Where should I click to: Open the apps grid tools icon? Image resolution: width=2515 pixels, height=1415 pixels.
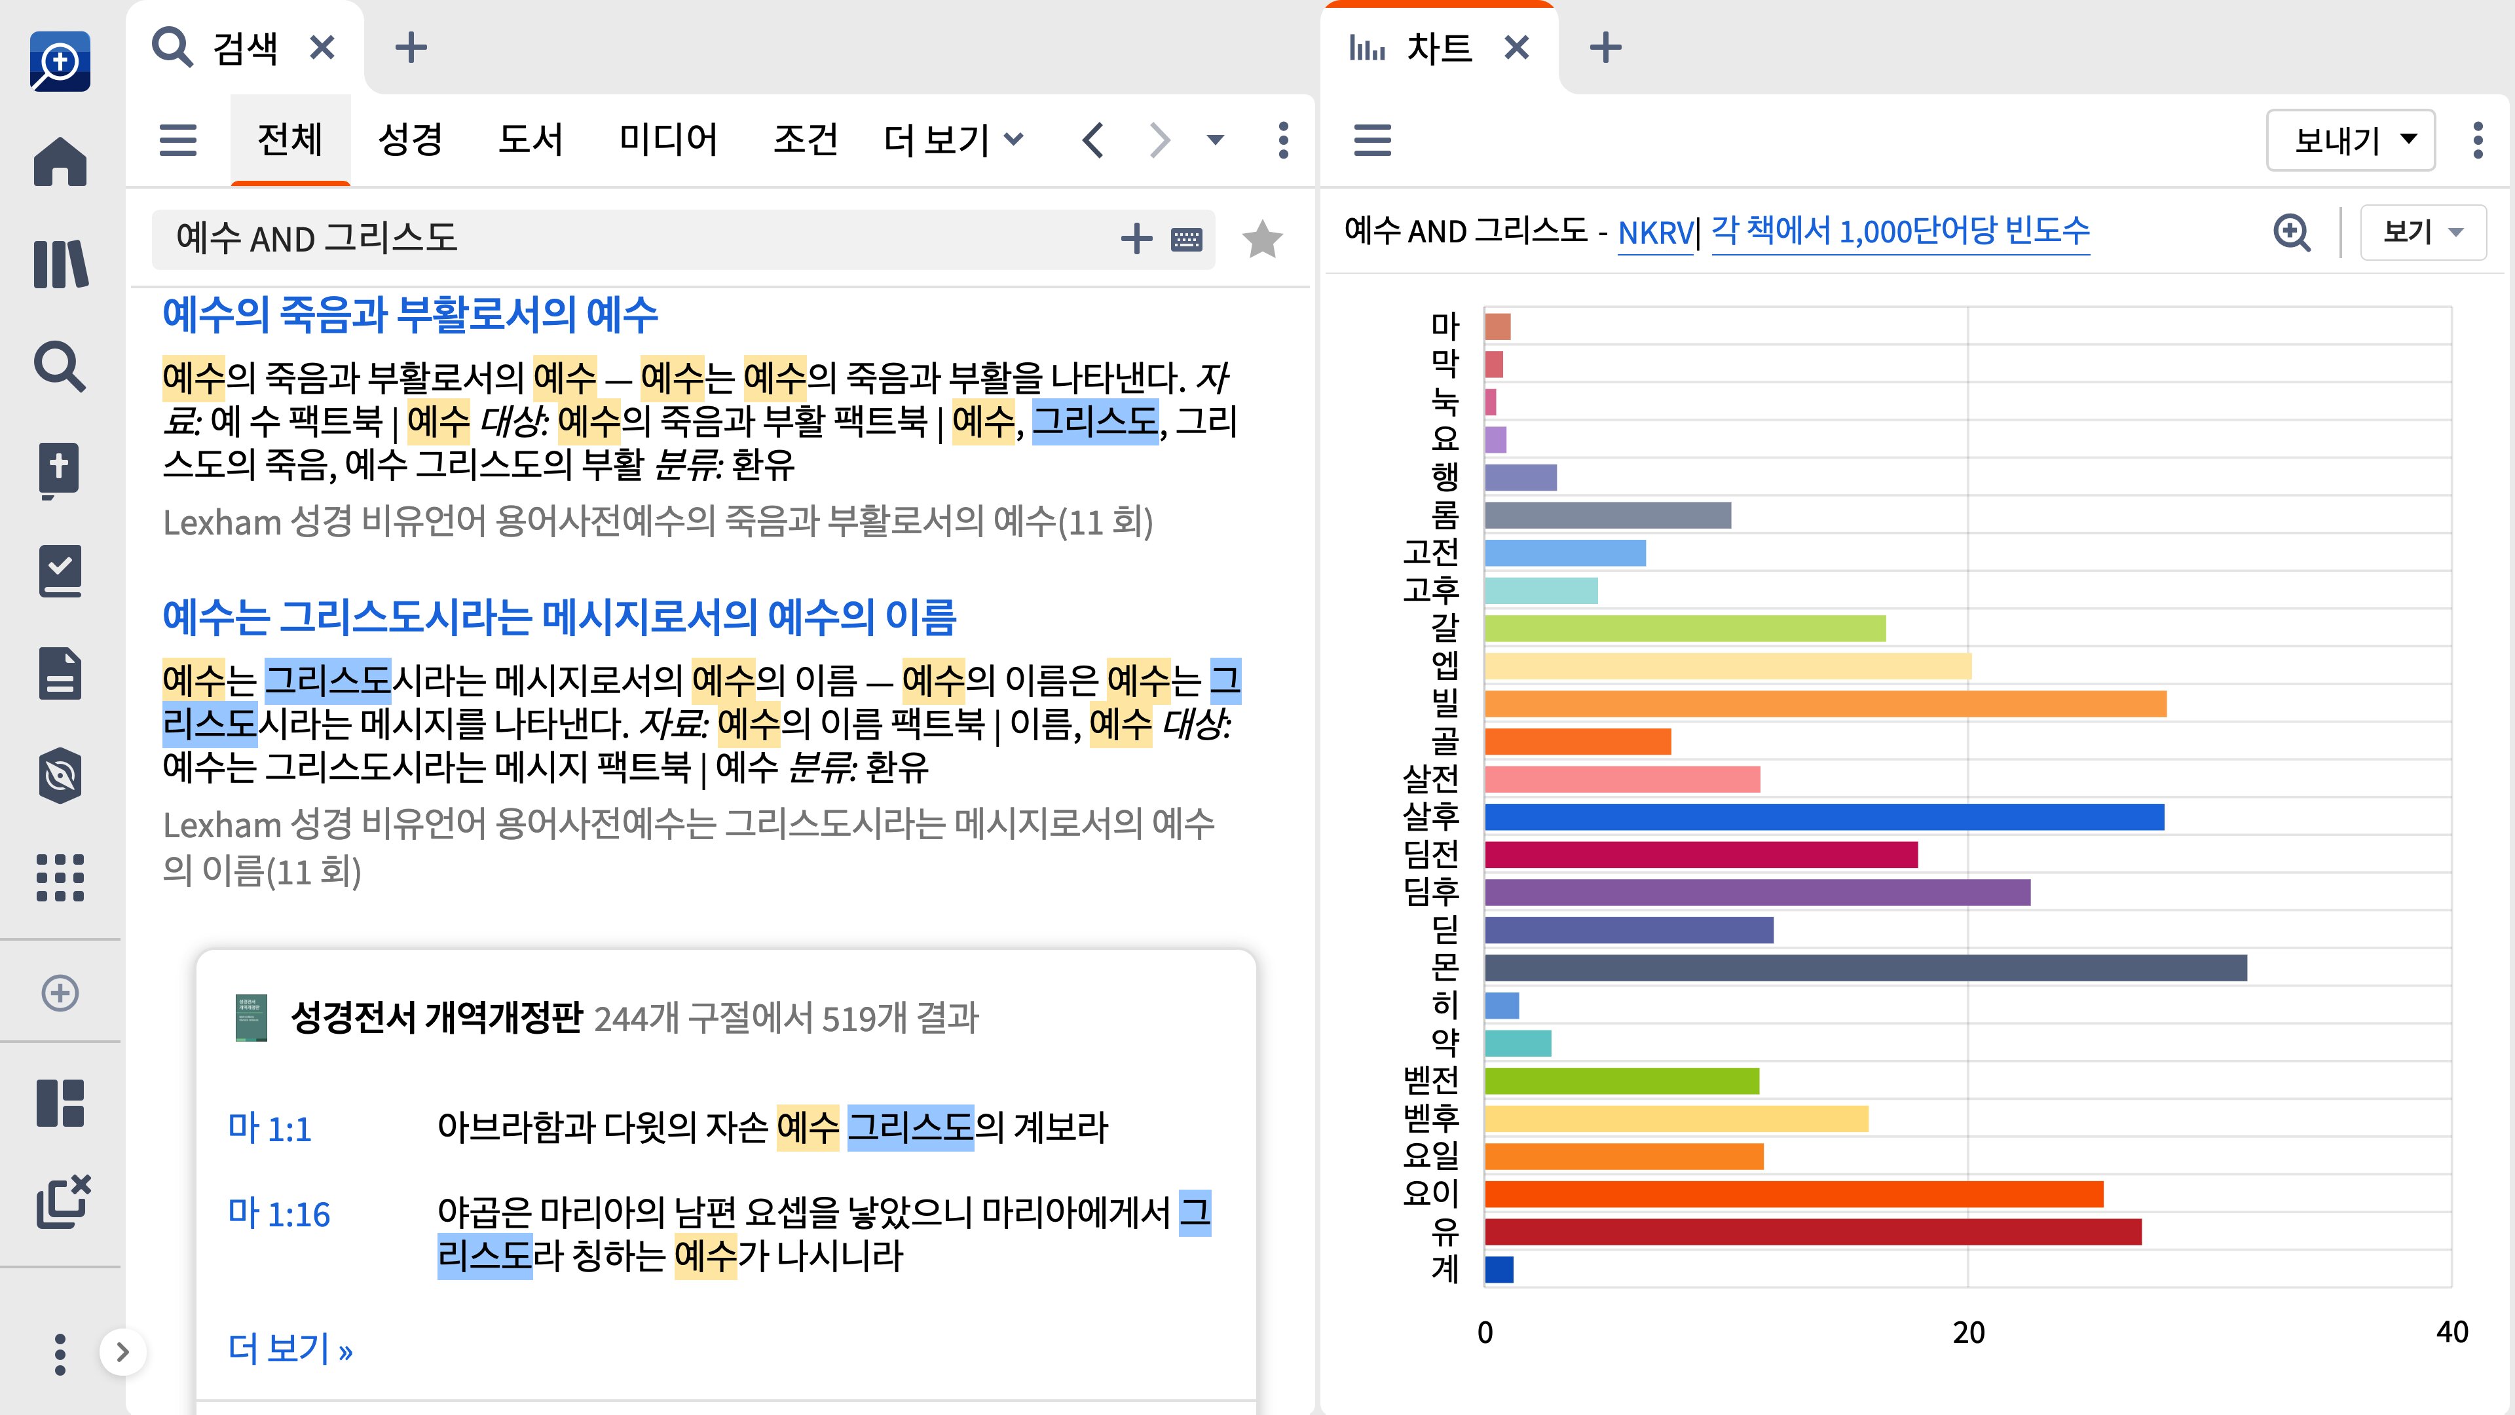point(60,877)
